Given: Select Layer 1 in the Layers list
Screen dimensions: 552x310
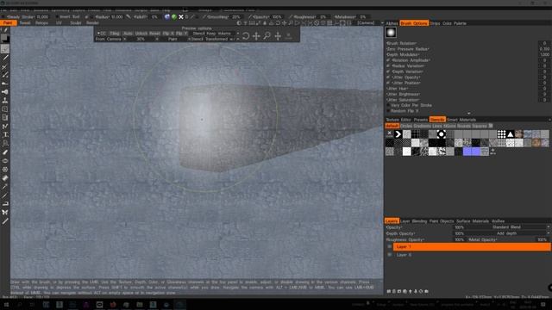Looking at the screenshot, I should (472, 247).
